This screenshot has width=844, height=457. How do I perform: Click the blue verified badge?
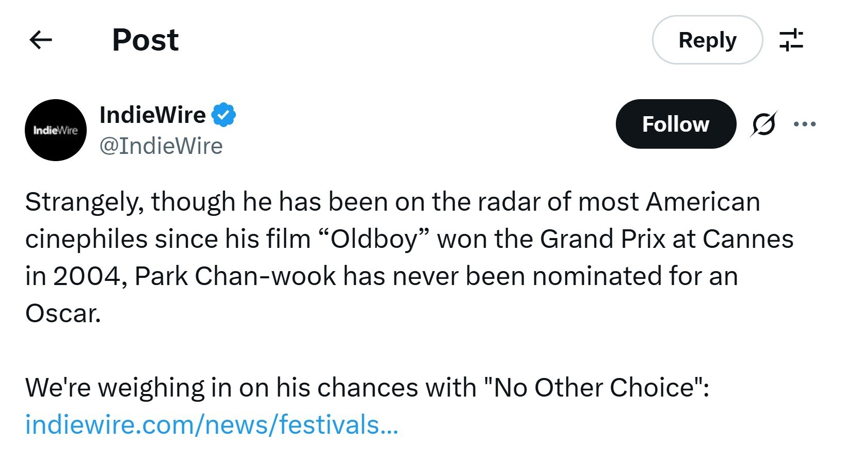point(224,115)
